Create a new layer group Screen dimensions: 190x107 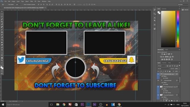(x=172, y=101)
